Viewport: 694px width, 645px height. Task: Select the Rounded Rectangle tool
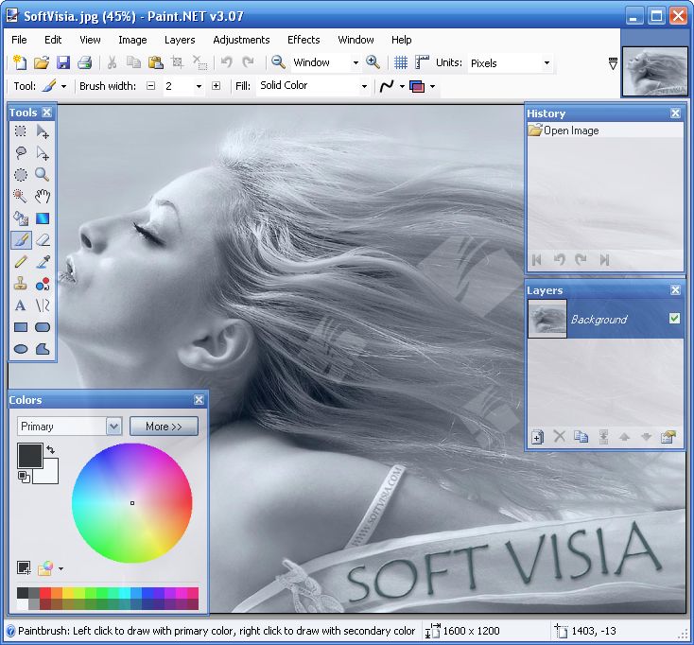tap(43, 327)
